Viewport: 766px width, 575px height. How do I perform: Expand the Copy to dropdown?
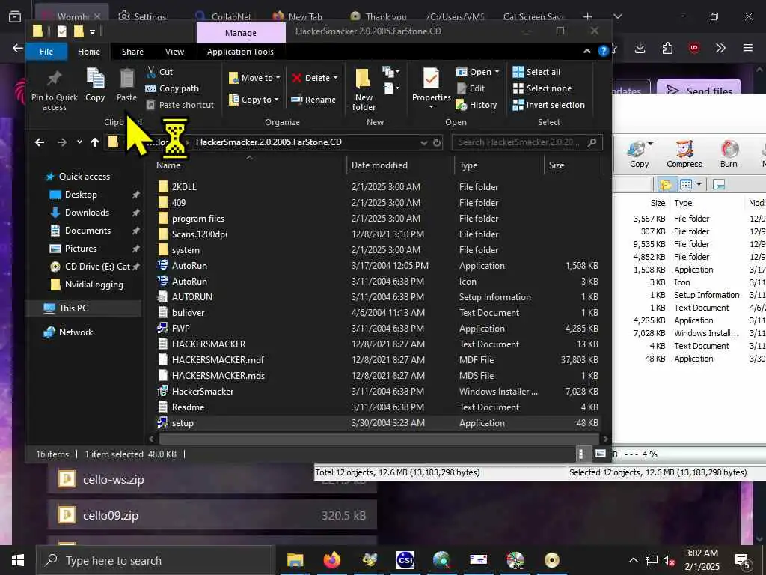click(276, 100)
